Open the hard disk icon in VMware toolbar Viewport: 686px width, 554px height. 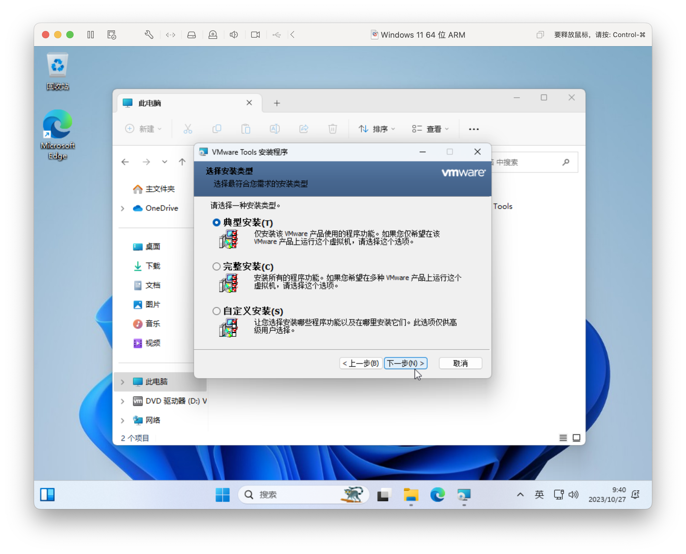coord(191,34)
